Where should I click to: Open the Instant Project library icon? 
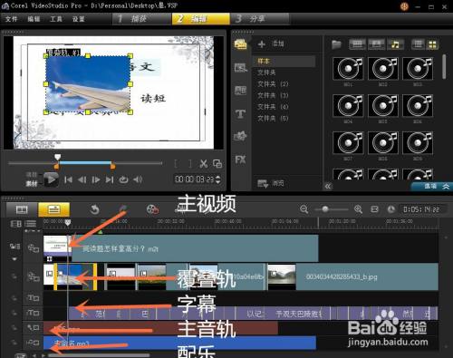pos(240,68)
